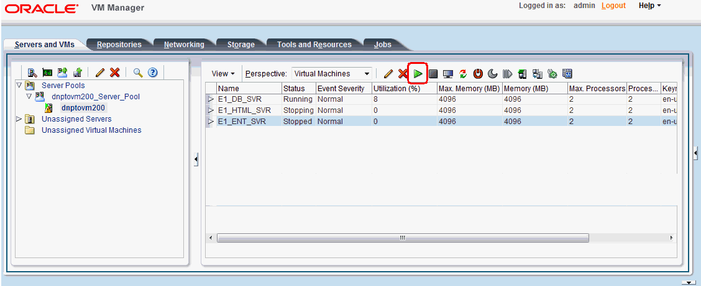
Task: Click the Name column header
Action: pos(249,88)
